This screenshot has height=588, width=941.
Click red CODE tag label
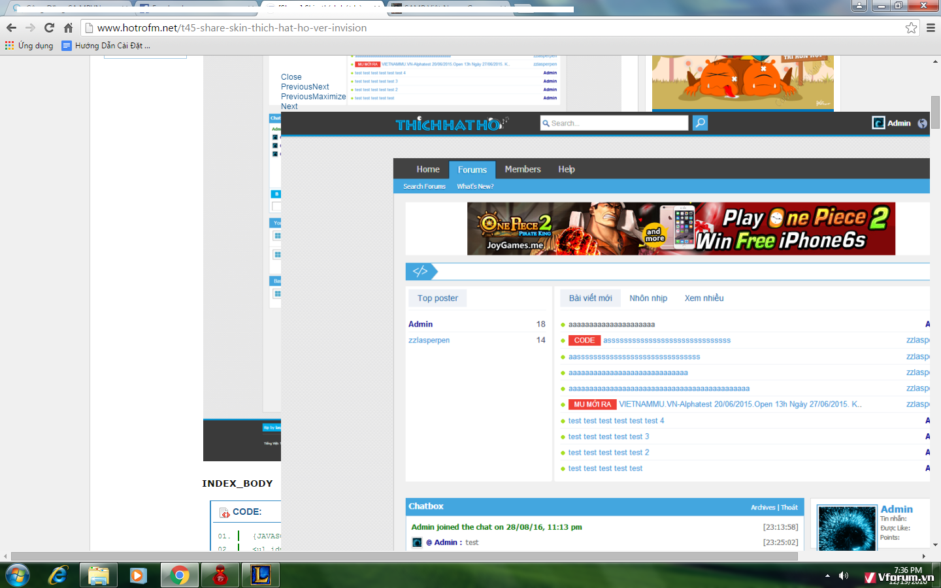click(x=584, y=340)
